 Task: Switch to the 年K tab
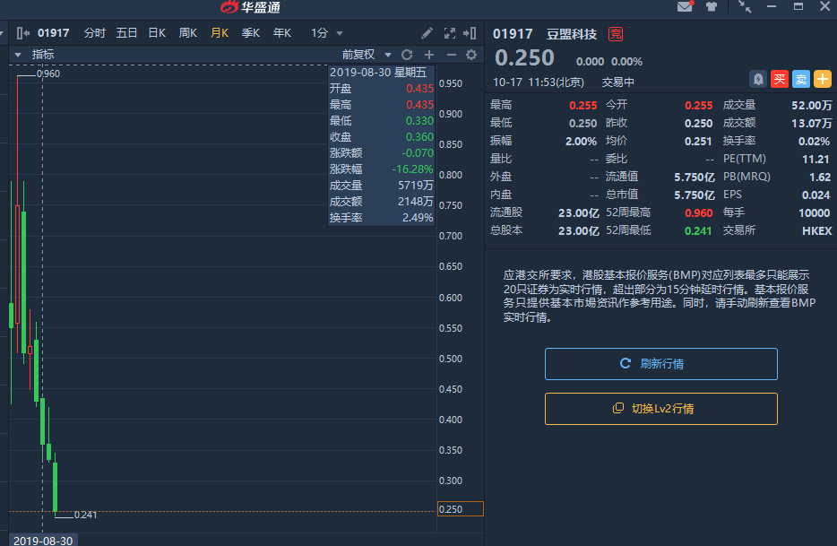click(282, 33)
